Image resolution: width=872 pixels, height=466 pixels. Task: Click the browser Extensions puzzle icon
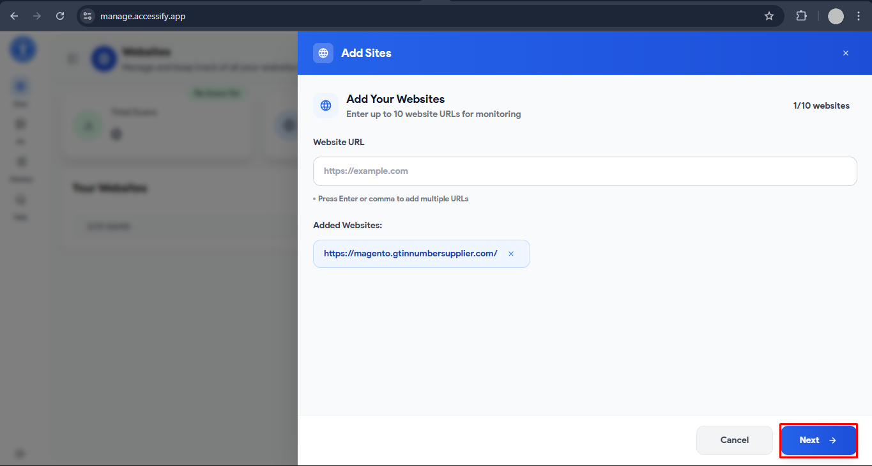point(801,16)
